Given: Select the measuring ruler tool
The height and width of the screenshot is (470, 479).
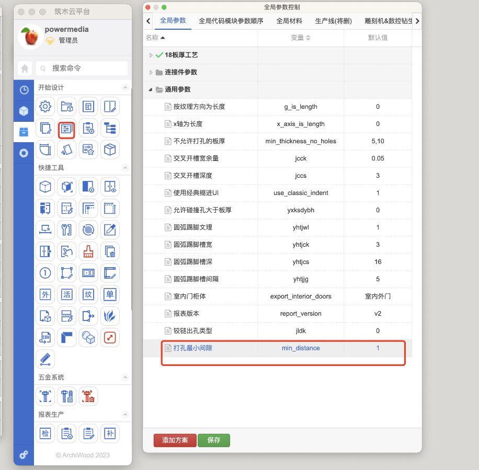Looking at the screenshot, I should tap(45, 359).
